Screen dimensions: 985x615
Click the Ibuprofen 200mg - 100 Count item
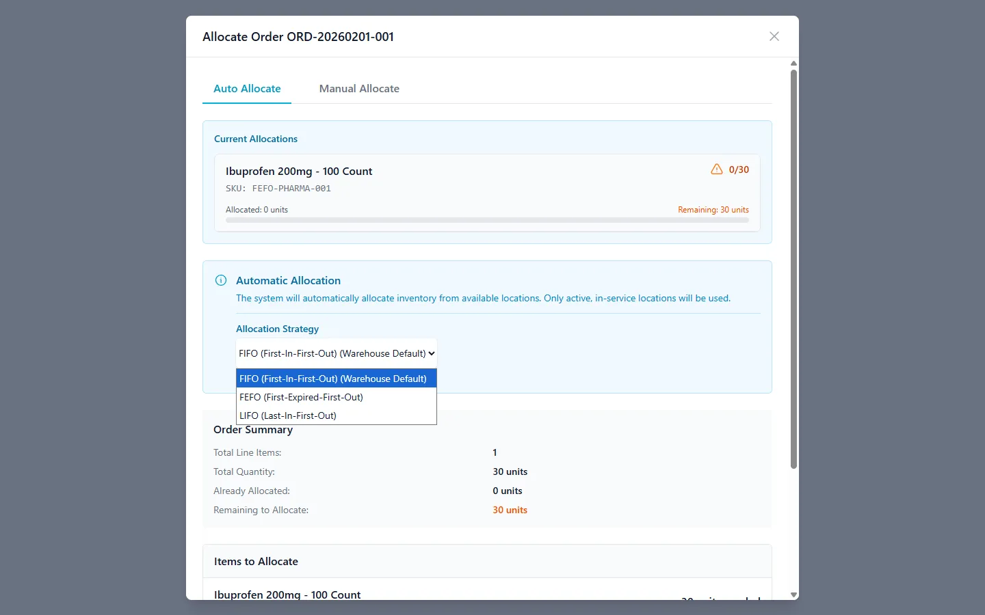click(x=299, y=171)
